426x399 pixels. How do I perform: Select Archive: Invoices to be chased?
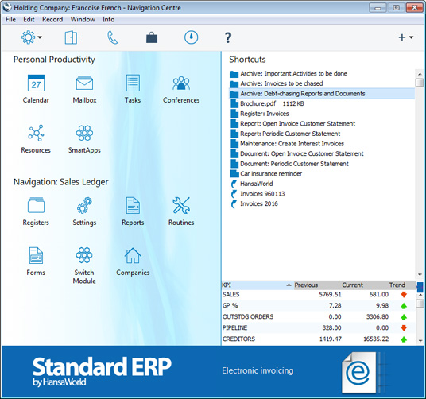[x=281, y=83]
